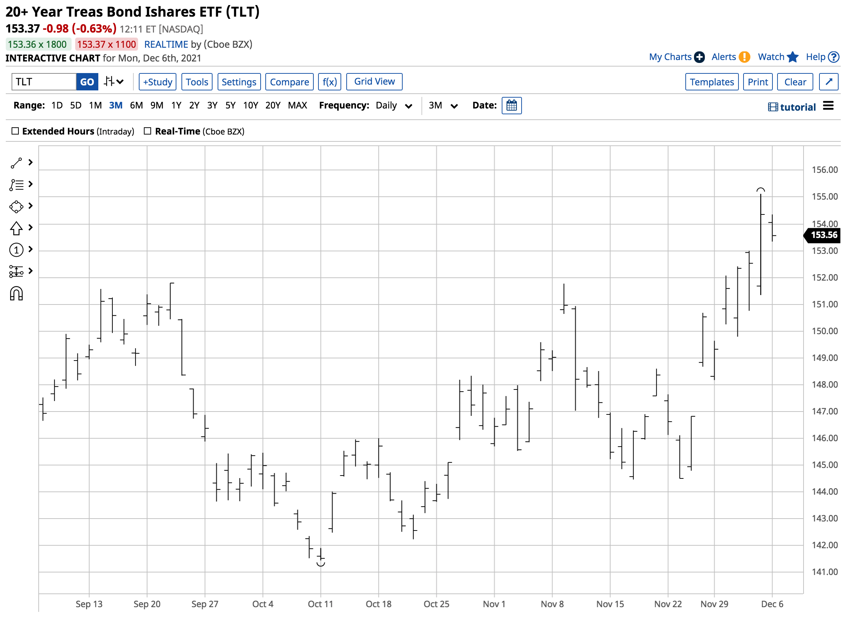Click the +Study button
Viewport: 861px width, 622px height.
158,82
